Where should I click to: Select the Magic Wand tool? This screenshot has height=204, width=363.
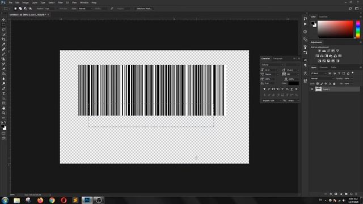3,35
